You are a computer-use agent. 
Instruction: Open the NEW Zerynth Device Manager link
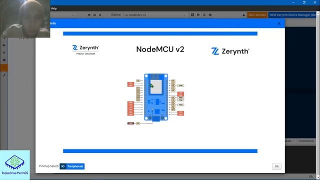point(292,15)
